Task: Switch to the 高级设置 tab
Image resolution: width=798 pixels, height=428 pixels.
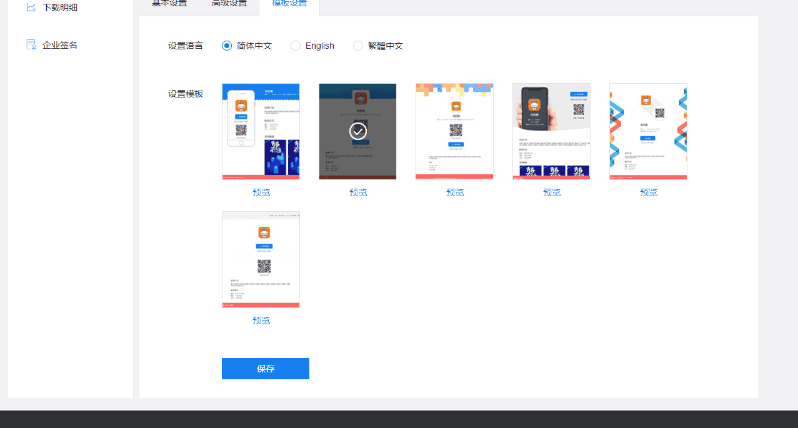Action: [229, 4]
